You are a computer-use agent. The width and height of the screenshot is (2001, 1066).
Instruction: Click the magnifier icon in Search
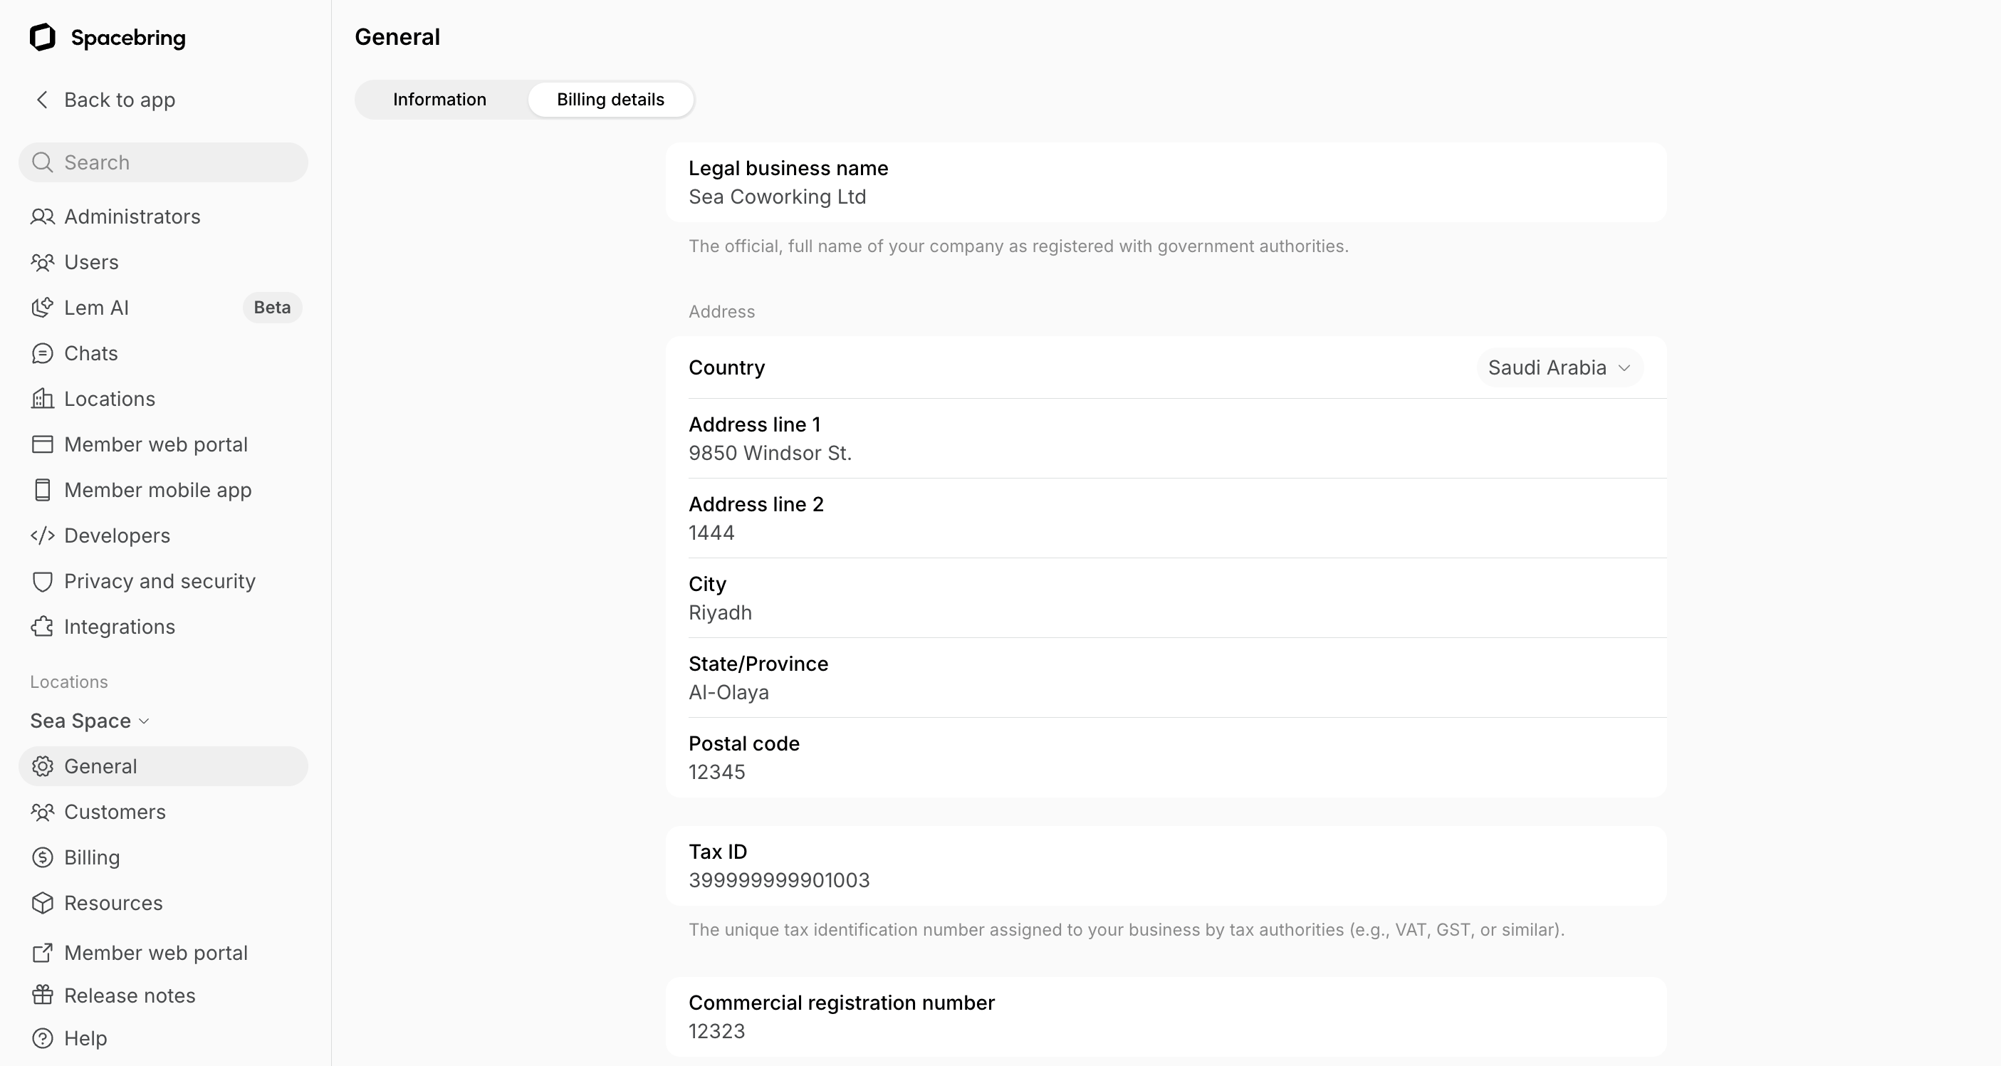pyautogui.click(x=42, y=162)
